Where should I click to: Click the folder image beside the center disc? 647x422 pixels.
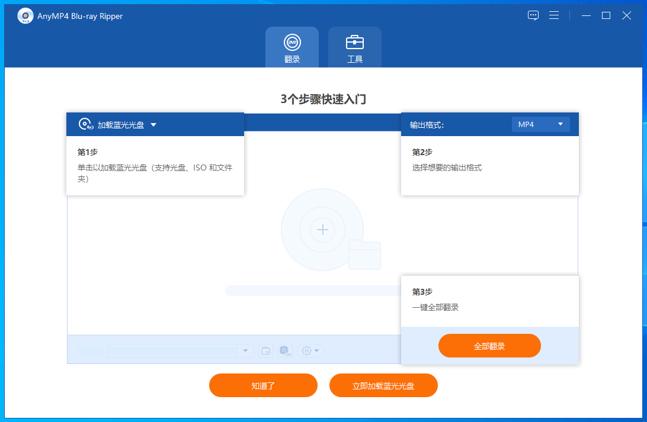364,255
